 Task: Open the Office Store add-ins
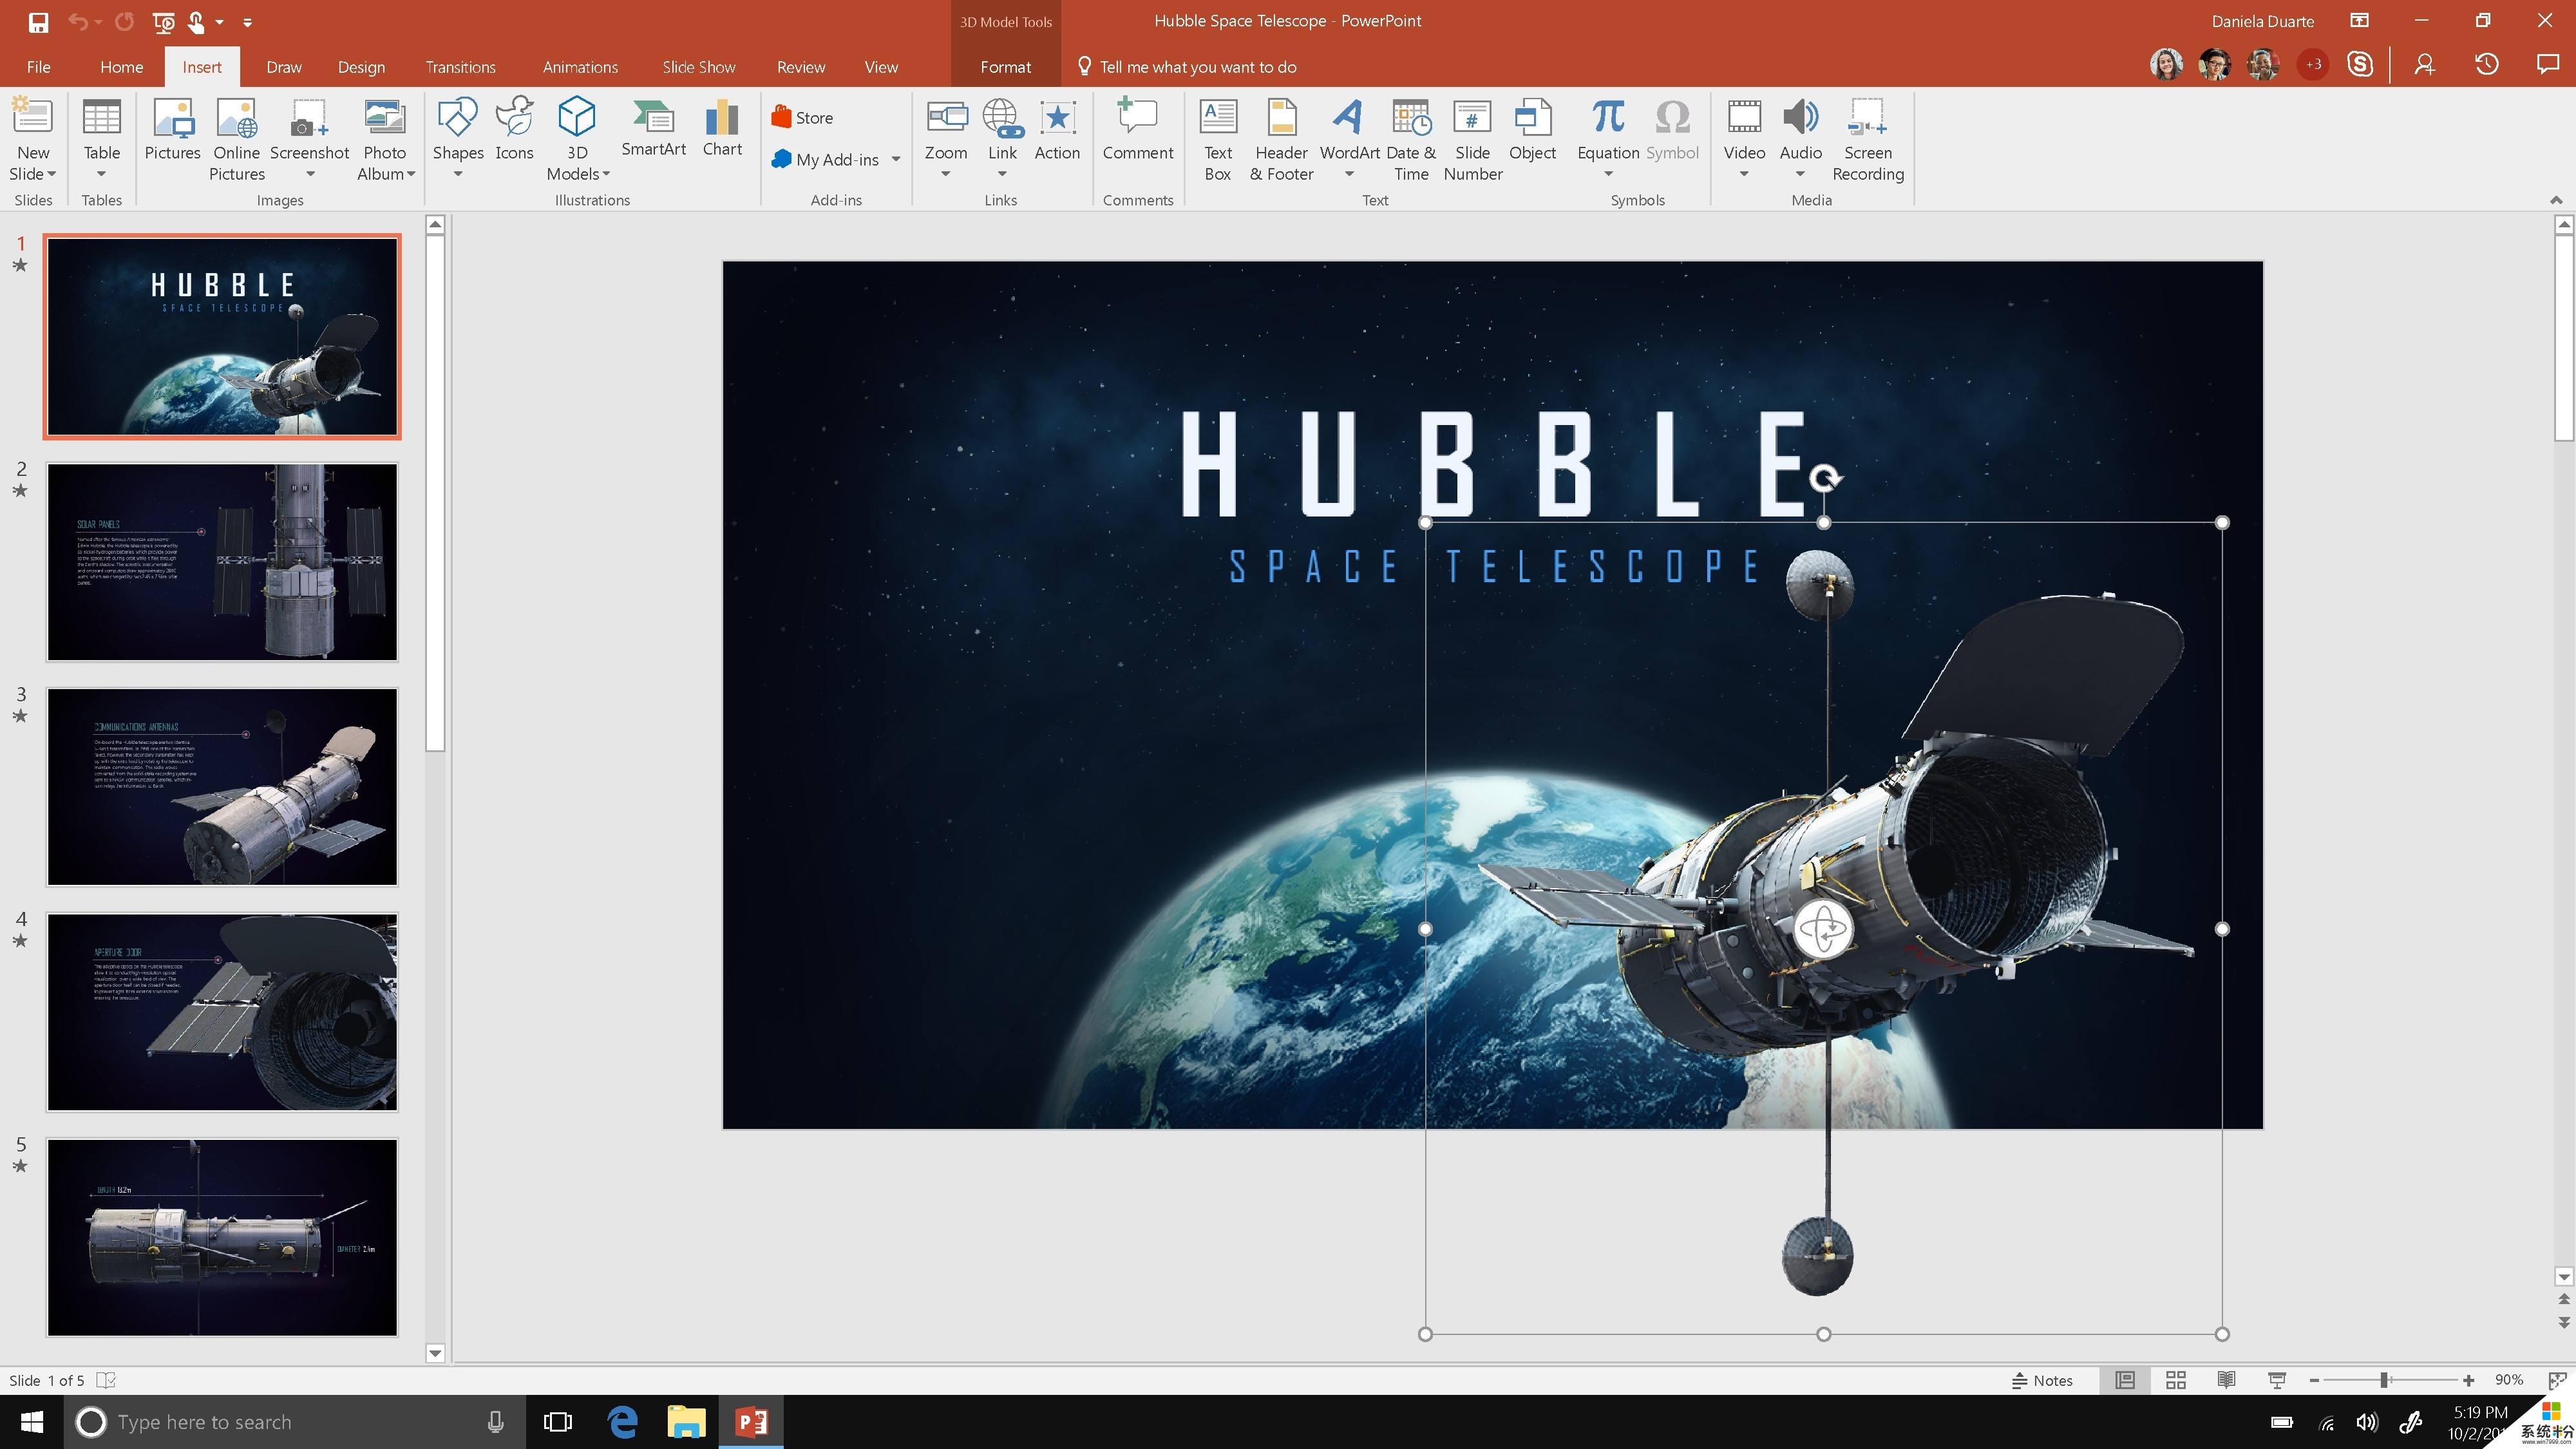(802, 117)
